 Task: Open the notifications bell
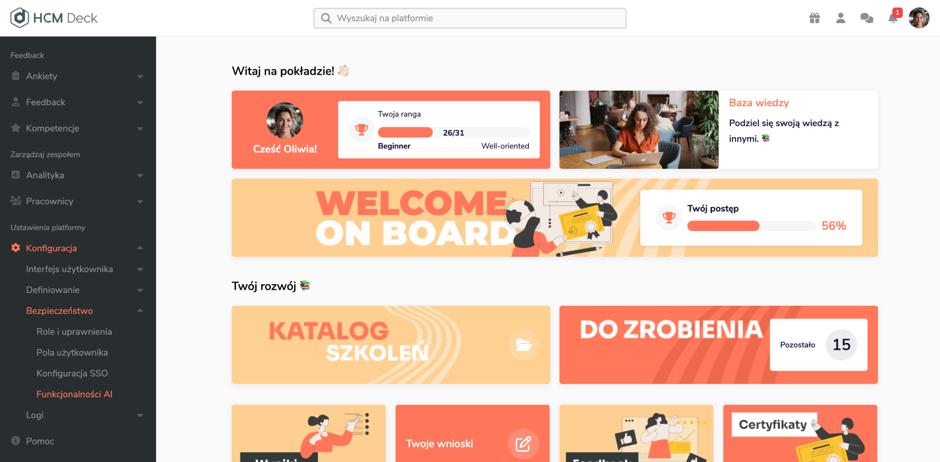pos(893,18)
